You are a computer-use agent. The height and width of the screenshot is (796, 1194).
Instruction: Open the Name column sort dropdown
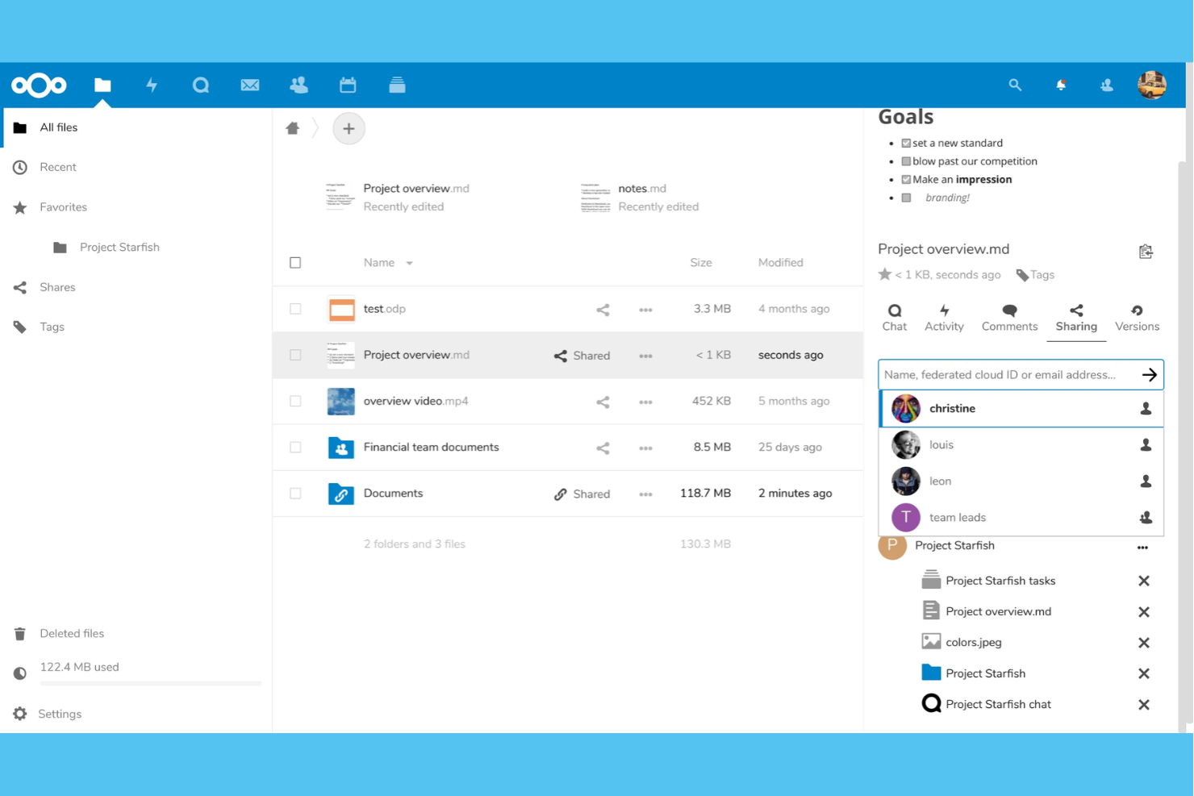tap(409, 262)
